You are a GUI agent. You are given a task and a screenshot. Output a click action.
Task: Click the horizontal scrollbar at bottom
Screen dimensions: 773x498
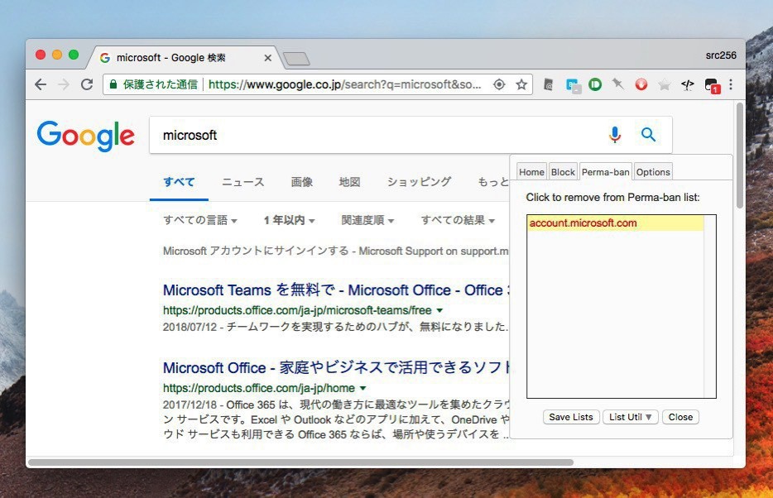300,462
